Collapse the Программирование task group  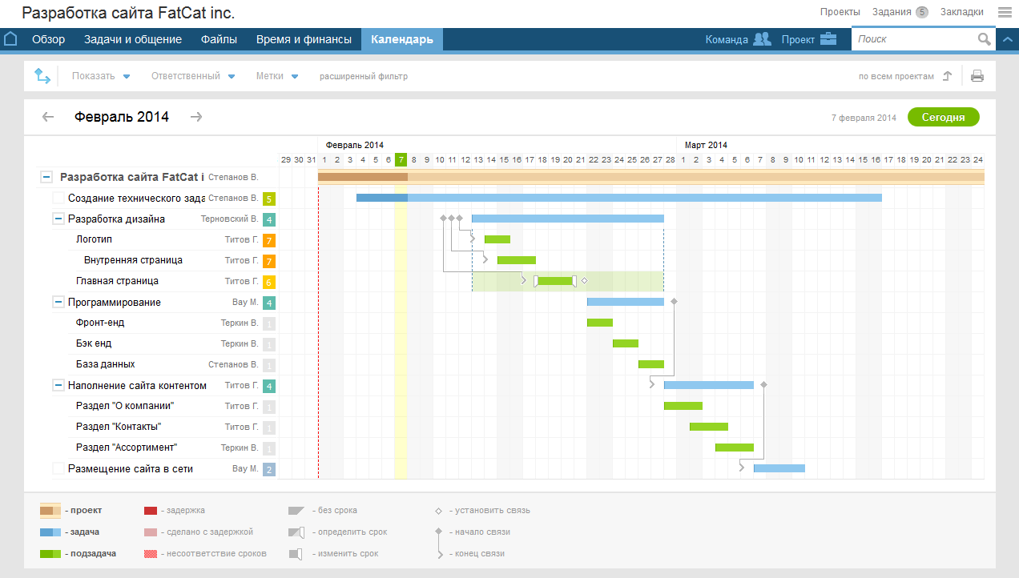(58, 302)
